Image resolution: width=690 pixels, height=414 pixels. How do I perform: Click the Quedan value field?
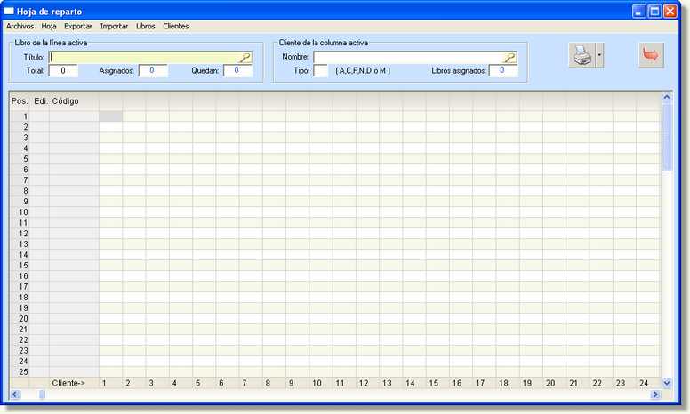click(x=237, y=71)
